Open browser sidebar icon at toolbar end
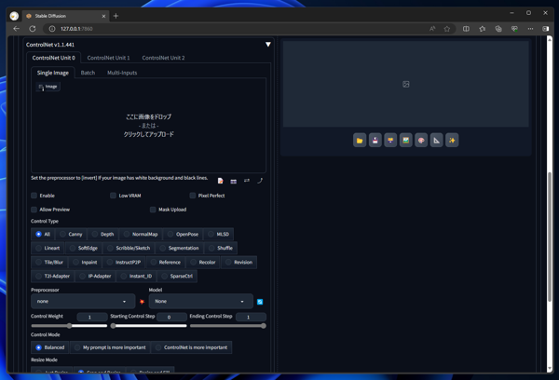The image size is (559, 380). point(545,29)
